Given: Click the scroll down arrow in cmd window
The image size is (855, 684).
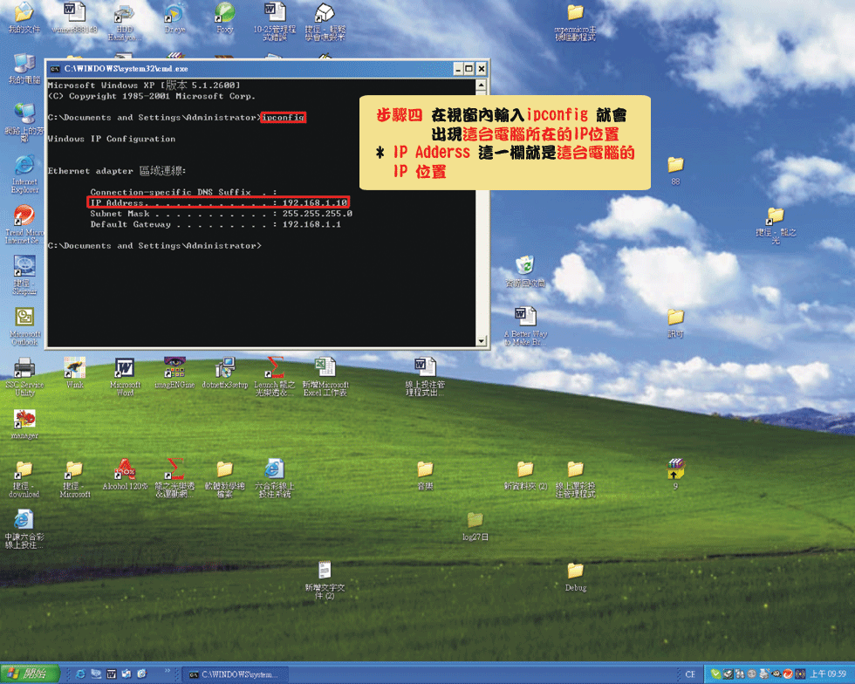Looking at the screenshot, I should pos(481,341).
